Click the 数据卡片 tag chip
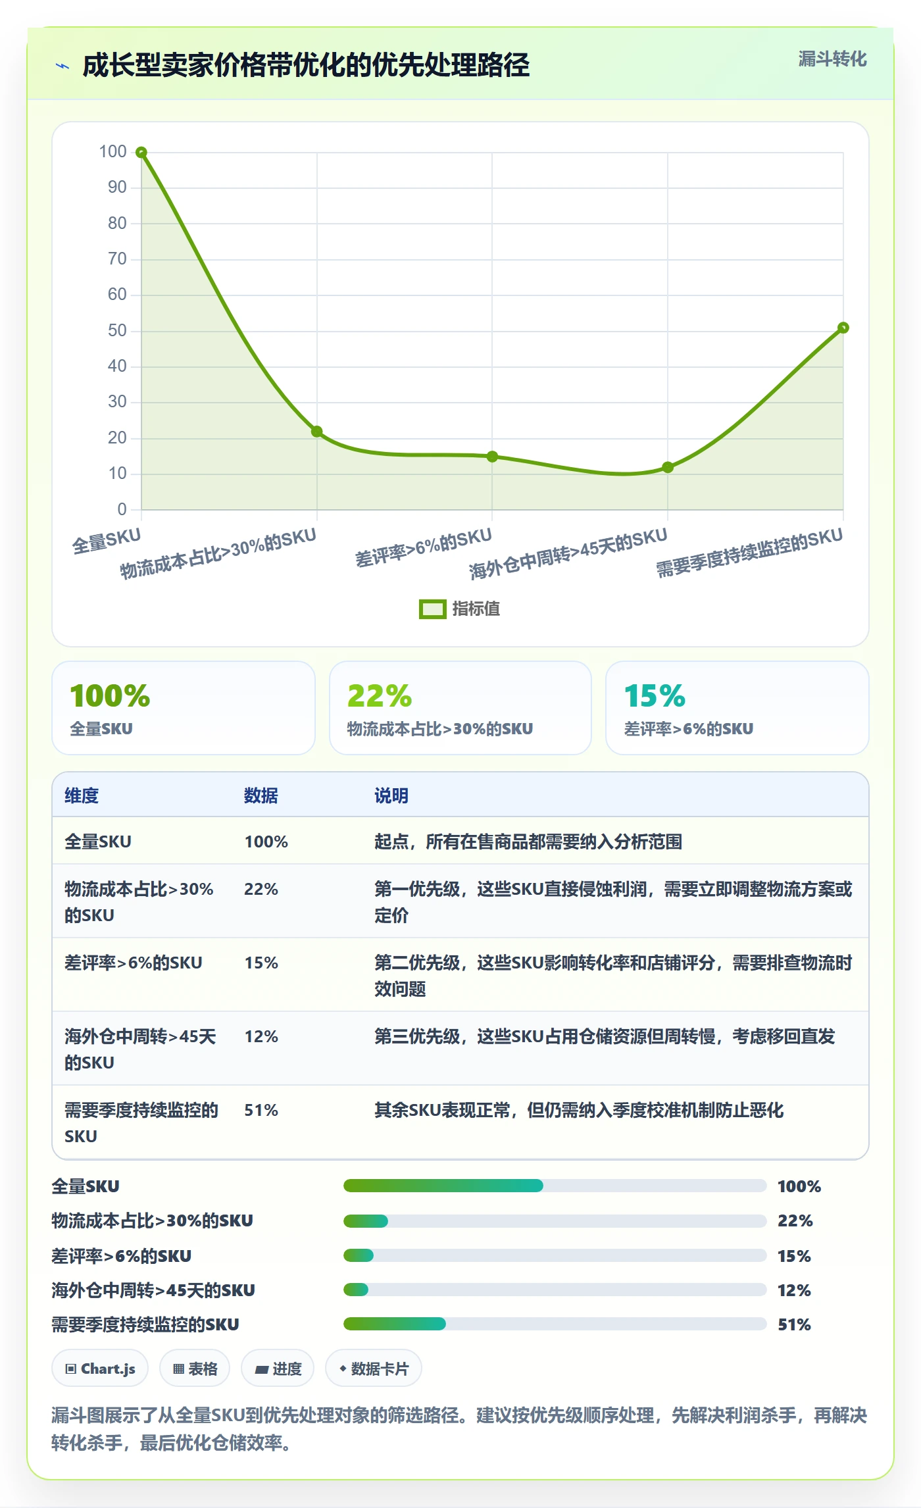The height and width of the screenshot is (1508, 921). point(374,1369)
